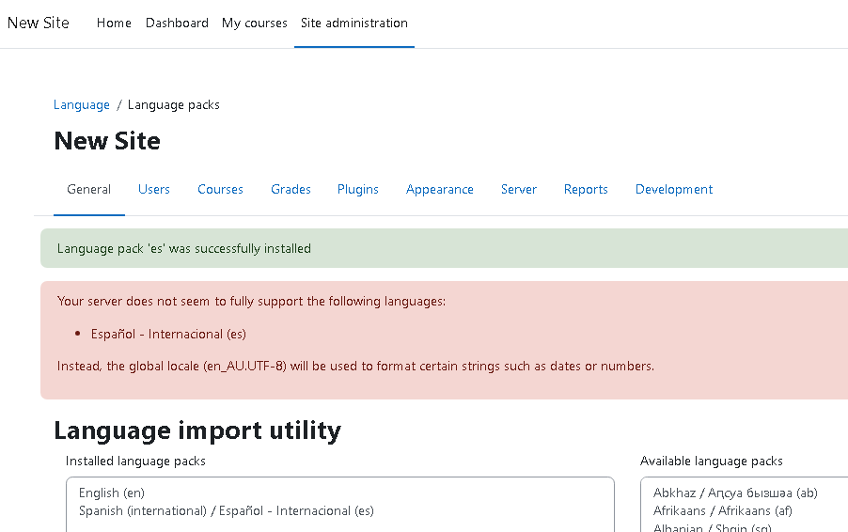Screen dimensions: 848x532
Task: Select English (en) in installed packs
Action: point(112,493)
